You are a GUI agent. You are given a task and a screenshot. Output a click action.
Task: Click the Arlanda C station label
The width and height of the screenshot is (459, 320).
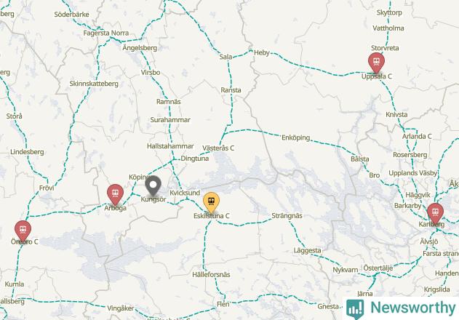click(417, 137)
